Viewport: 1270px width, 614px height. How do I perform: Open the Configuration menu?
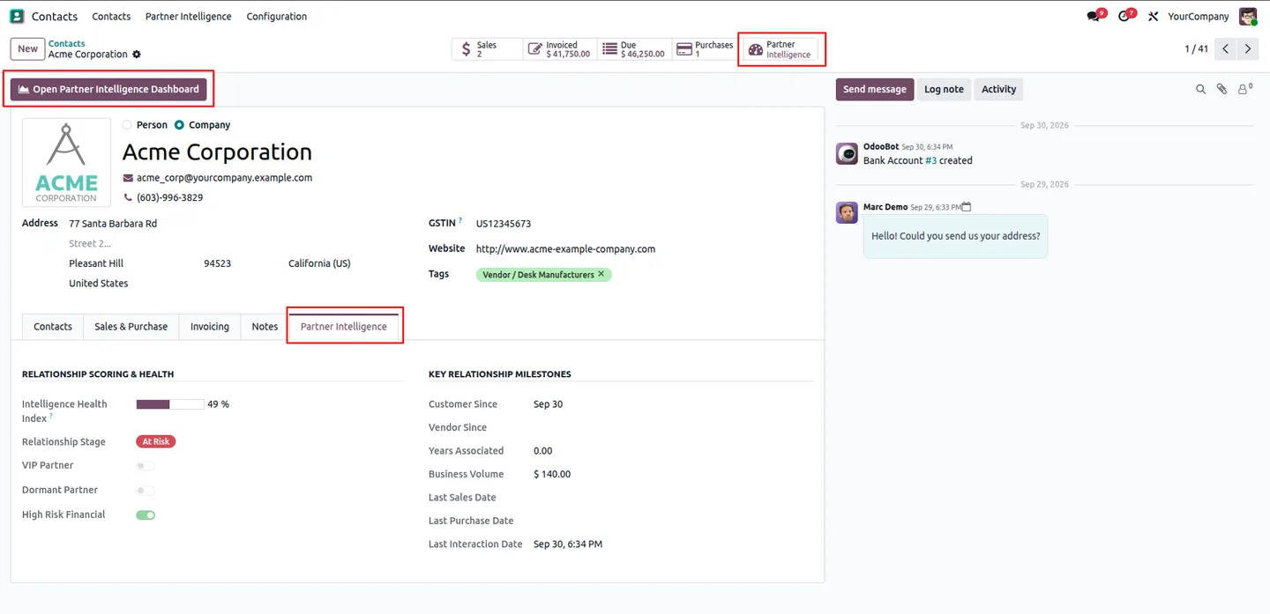(x=277, y=17)
